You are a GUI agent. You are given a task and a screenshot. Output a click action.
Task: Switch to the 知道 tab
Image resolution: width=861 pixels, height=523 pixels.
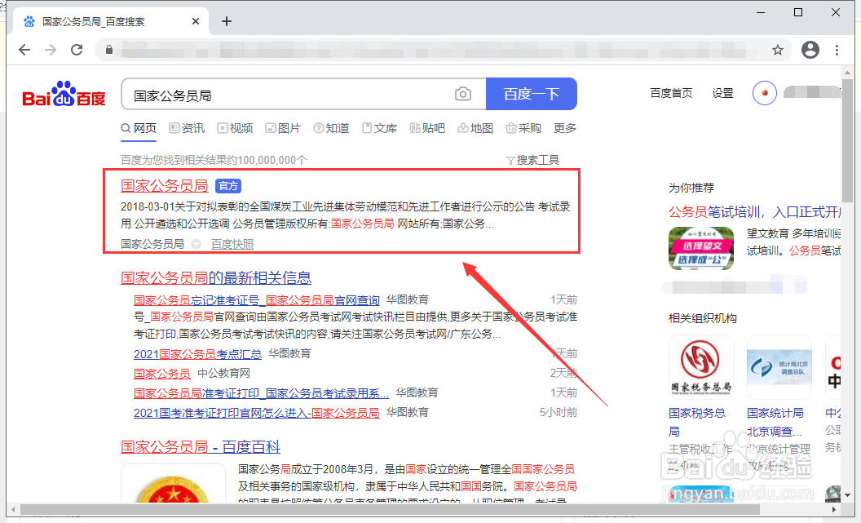331,128
